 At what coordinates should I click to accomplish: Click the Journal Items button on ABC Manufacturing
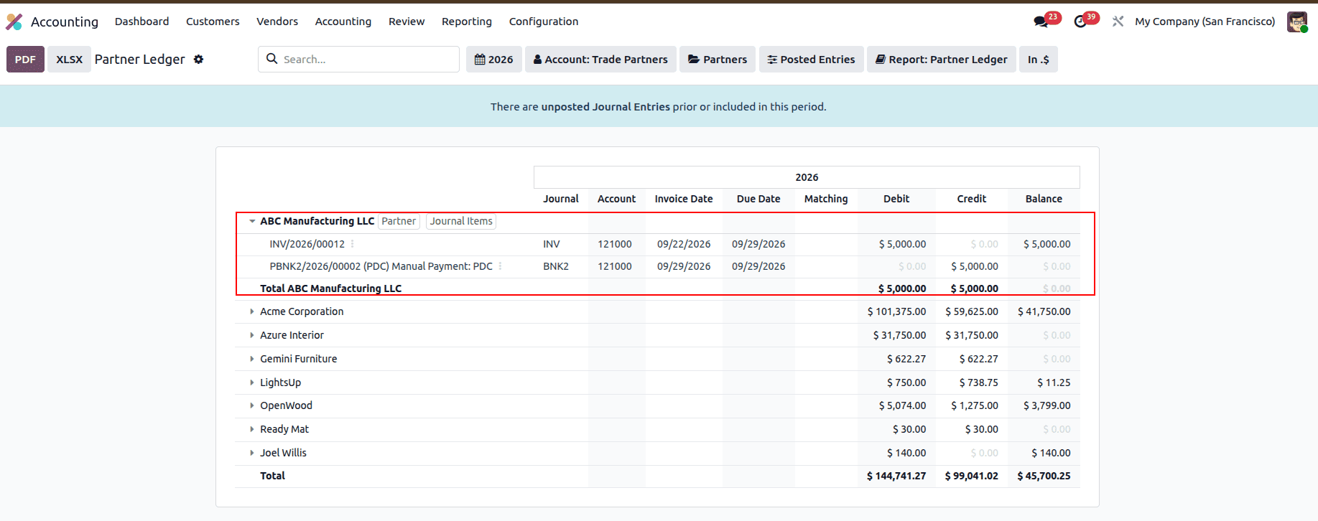(461, 221)
